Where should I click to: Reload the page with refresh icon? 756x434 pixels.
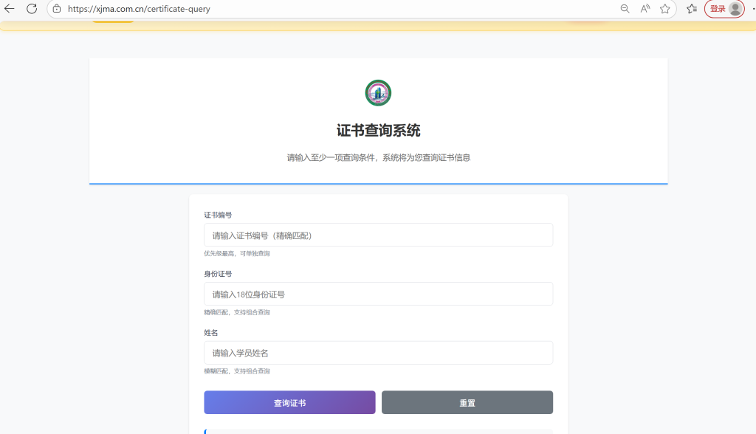[x=32, y=9]
